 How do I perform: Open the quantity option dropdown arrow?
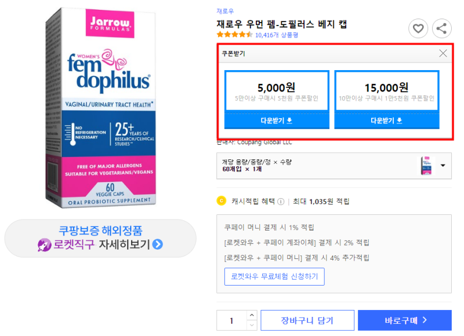[443, 165]
